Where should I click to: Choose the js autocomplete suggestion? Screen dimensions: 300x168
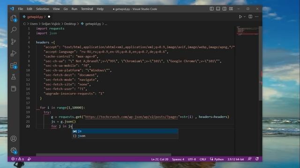[125, 131]
